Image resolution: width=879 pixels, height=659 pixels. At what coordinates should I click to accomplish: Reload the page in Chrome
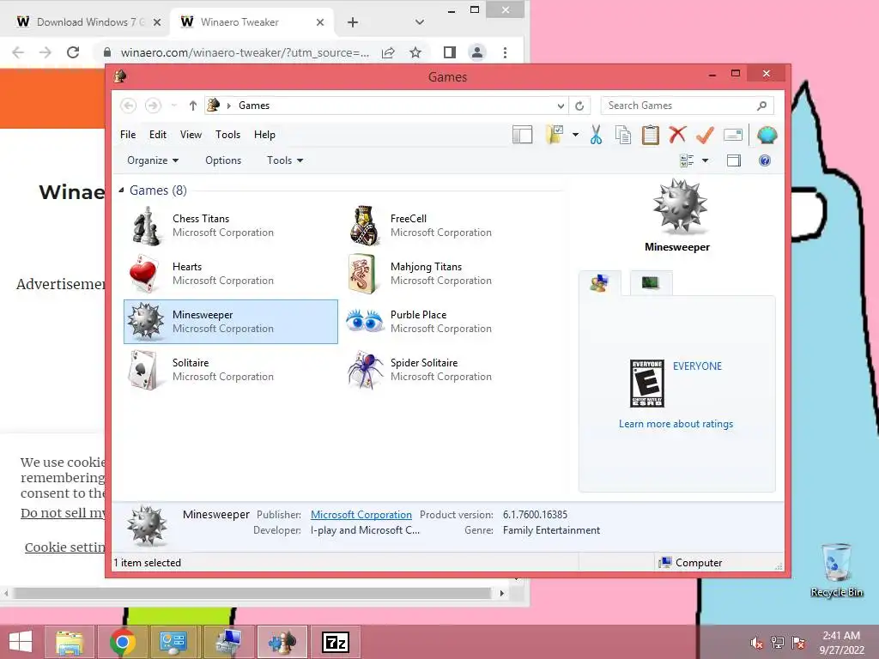[73, 52]
